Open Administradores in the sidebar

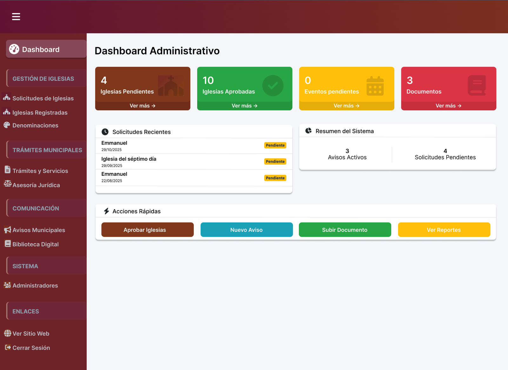click(35, 285)
